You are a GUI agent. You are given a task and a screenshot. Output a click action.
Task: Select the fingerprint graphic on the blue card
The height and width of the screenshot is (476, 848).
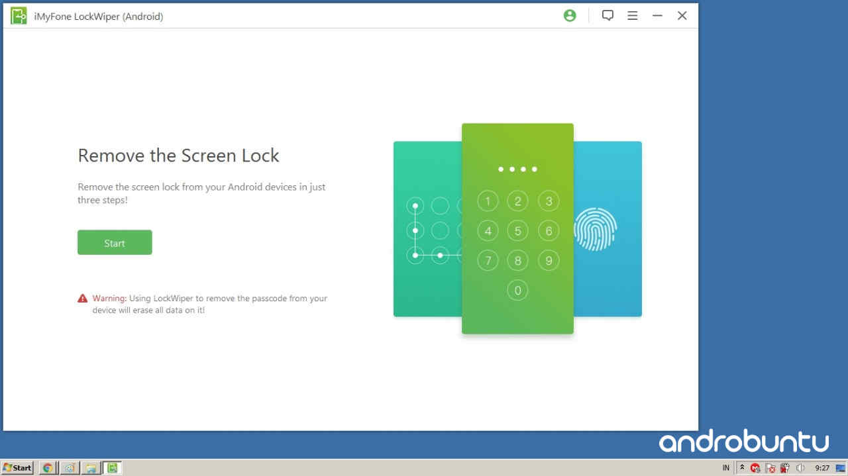click(x=596, y=228)
